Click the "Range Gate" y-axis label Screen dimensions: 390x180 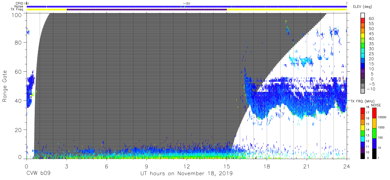point(5,86)
